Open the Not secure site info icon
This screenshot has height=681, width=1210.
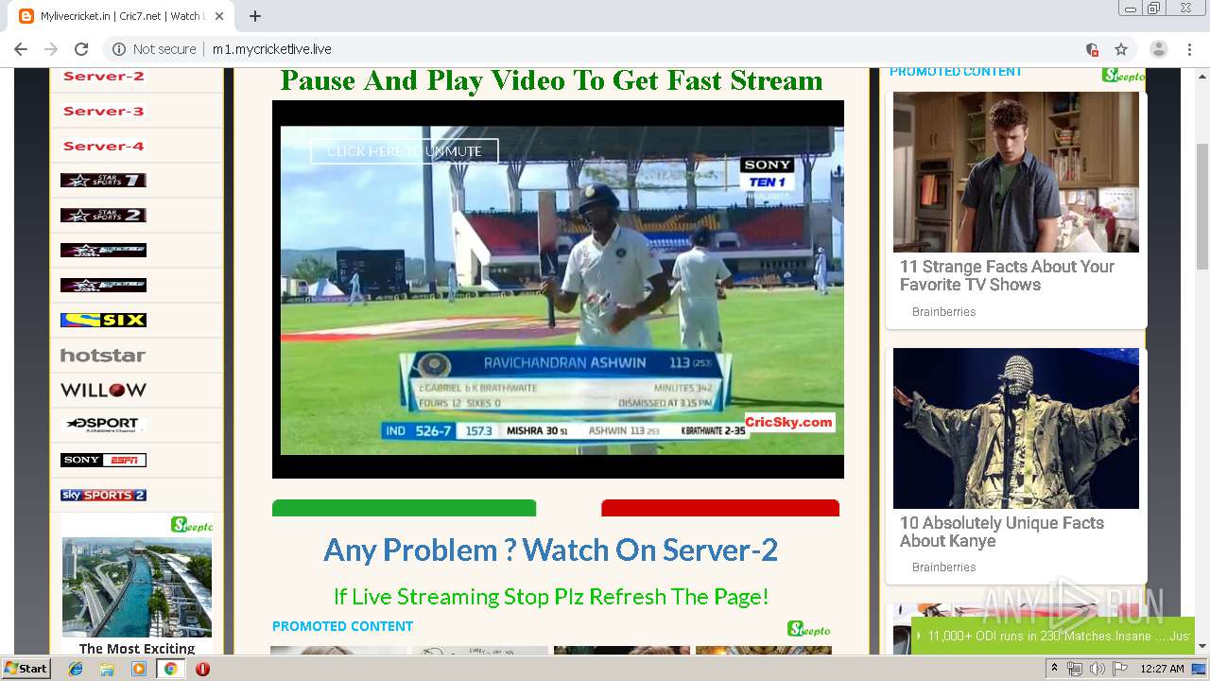pyautogui.click(x=119, y=49)
